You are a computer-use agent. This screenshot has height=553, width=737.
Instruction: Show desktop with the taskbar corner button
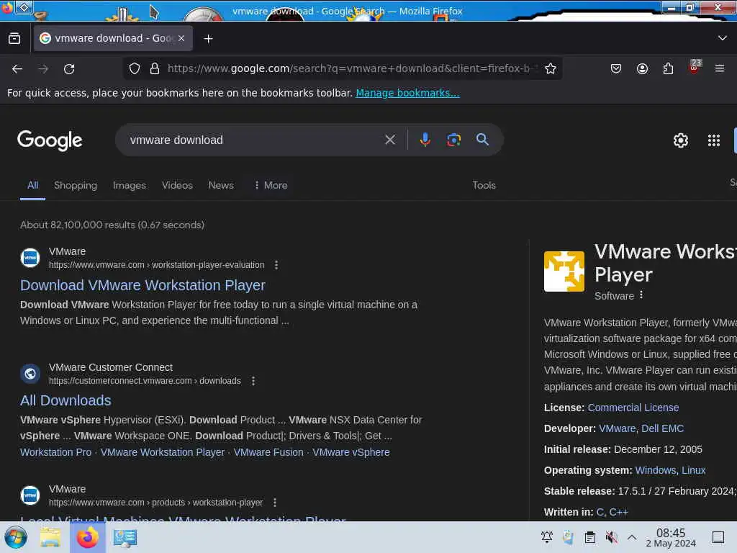[x=718, y=537]
